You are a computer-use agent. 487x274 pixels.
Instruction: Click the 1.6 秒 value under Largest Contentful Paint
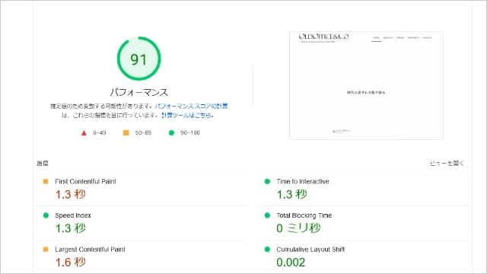71,262
